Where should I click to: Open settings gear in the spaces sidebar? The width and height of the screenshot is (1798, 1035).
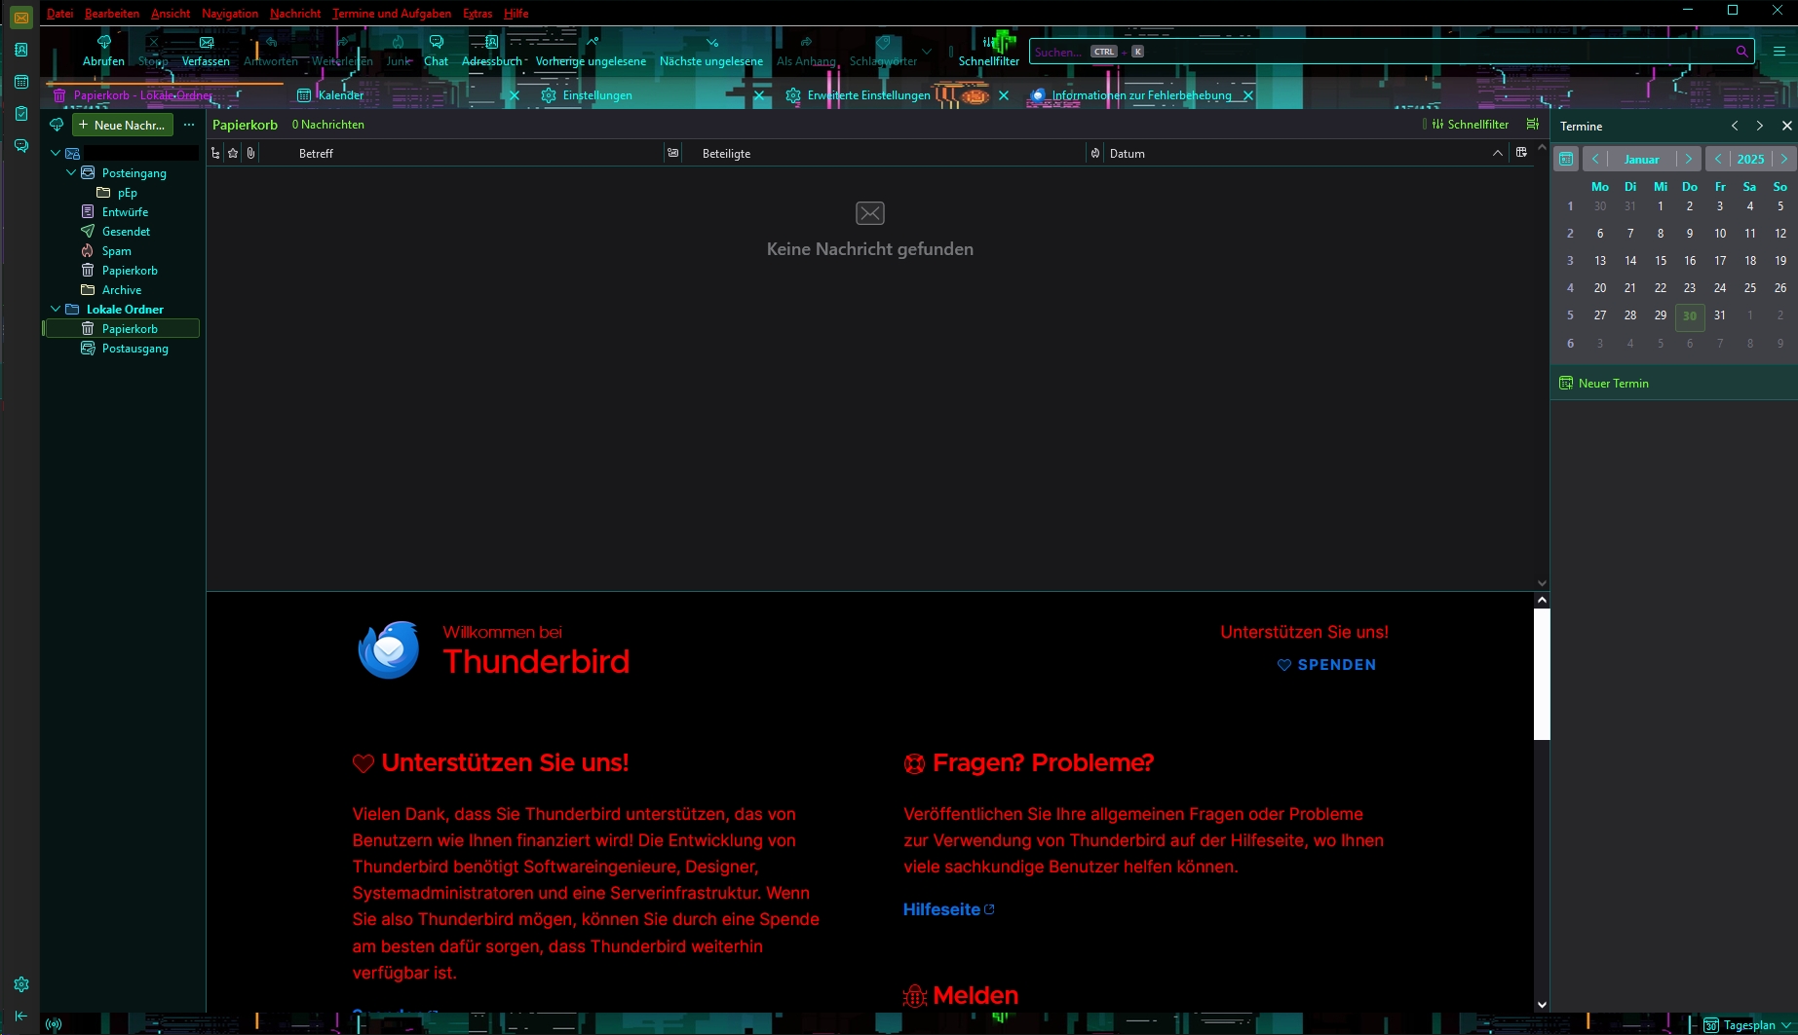(20, 984)
